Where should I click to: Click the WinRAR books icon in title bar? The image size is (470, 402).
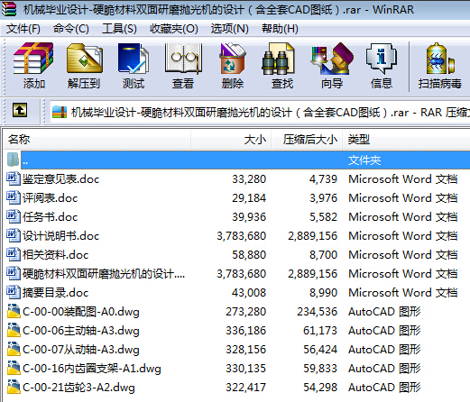(x=8, y=9)
